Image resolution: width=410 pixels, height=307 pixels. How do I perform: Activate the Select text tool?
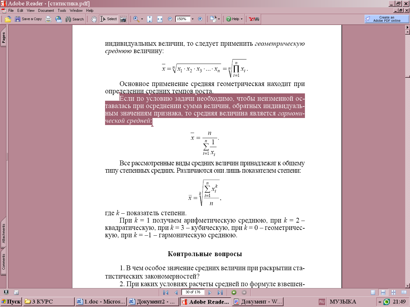coord(109,19)
